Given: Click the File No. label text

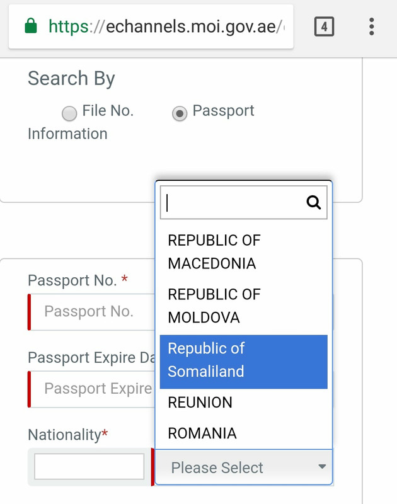Looking at the screenshot, I should tap(108, 111).
